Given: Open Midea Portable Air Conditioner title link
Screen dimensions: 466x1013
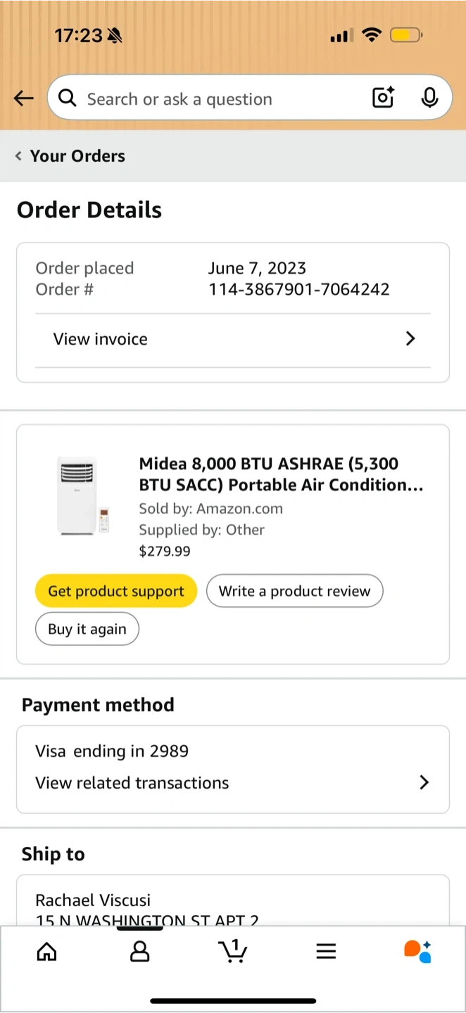Looking at the screenshot, I should [x=281, y=474].
